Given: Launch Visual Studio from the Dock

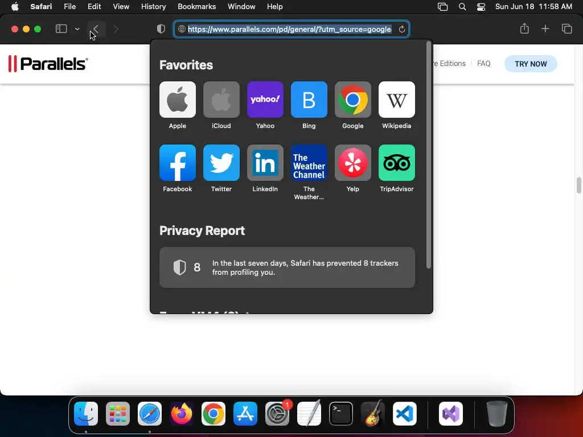Looking at the screenshot, I should (451, 414).
